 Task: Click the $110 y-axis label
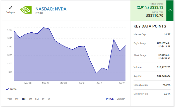coord(10,47)
